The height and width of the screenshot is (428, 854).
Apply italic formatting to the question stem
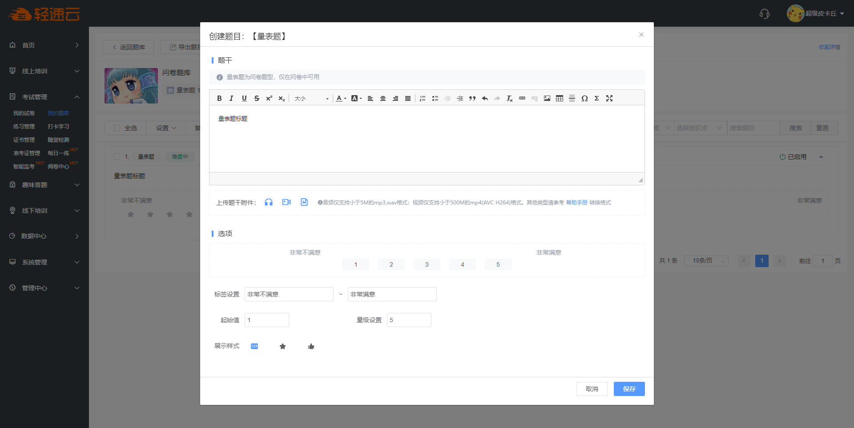(231, 98)
